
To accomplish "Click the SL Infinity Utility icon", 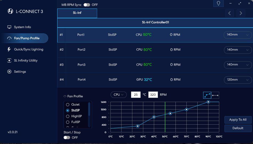I will pyautogui.click(x=9, y=60).
